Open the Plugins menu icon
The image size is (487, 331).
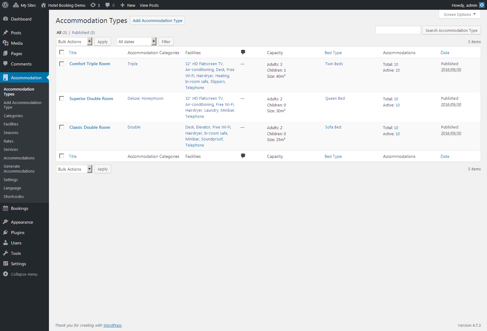(6, 232)
